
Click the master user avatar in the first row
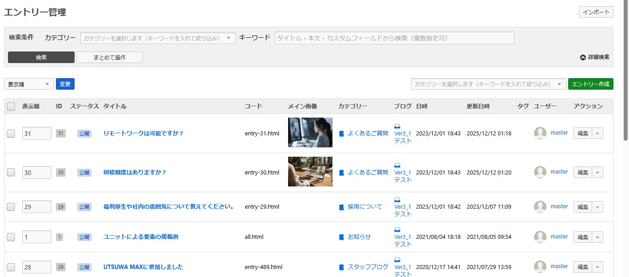pos(540,133)
